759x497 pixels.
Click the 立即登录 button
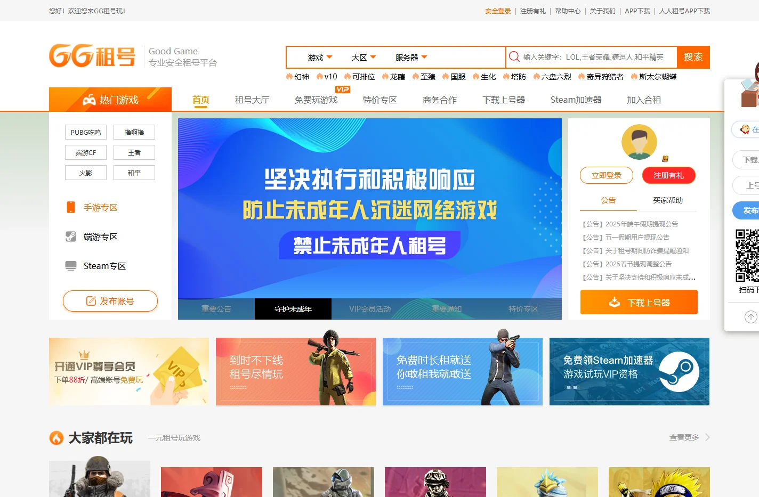pyautogui.click(x=607, y=175)
